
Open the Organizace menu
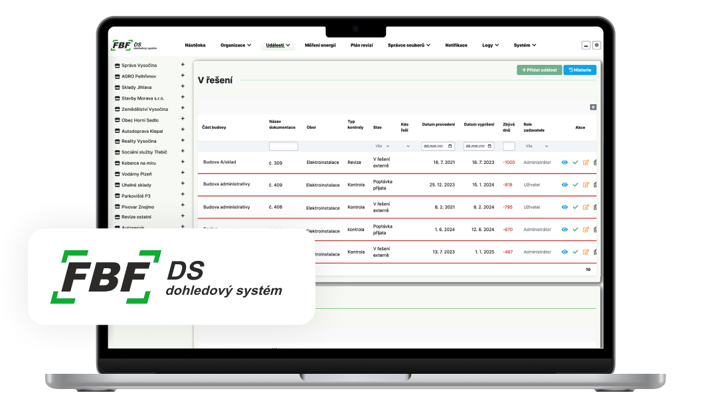click(236, 45)
